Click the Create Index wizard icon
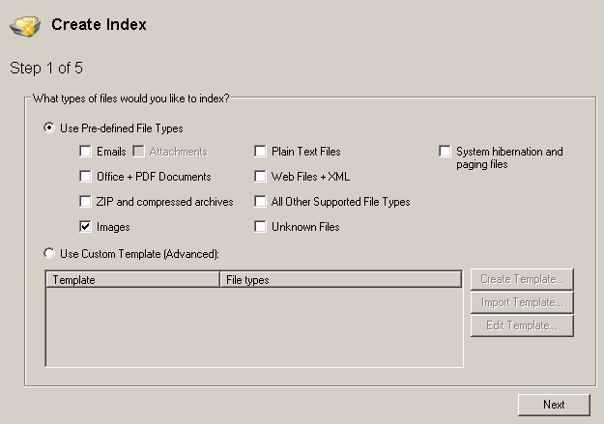The width and height of the screenshot is (604, 424). (x=27, y=26)
